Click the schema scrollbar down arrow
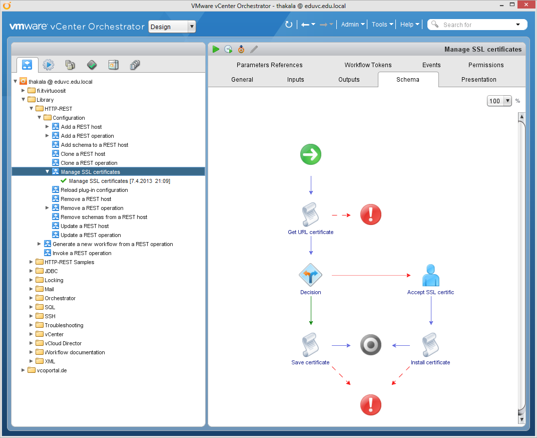Viewport: 537px width, 438px height. click(x=521, y=419)
